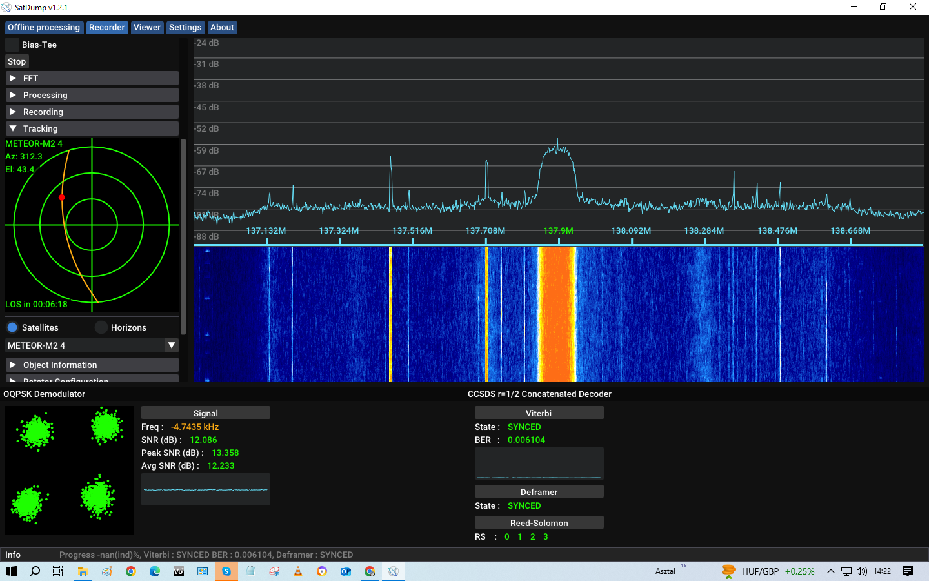Expand the FFT section
929x581 pixels.
click(92, 78)
